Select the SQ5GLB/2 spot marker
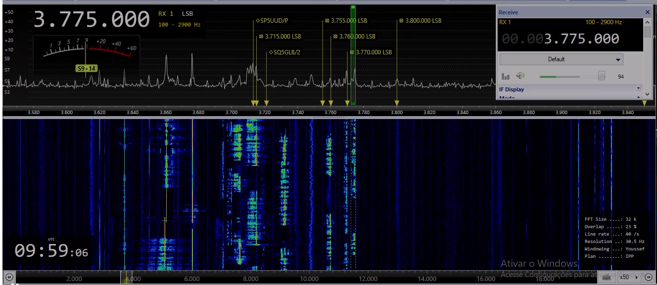 click(284, 52)
